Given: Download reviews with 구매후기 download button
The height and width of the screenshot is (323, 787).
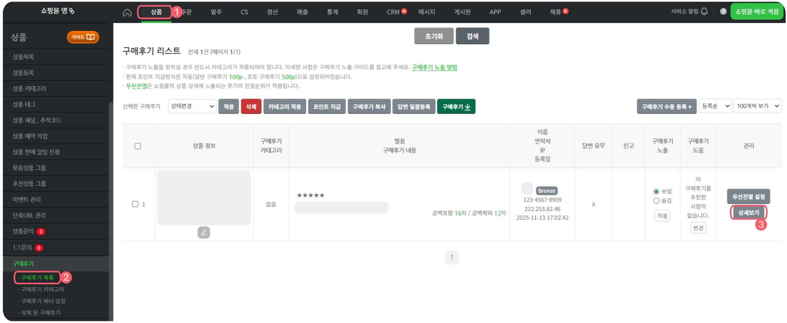Looking at the screenshot, I should [x=456, y=107].
